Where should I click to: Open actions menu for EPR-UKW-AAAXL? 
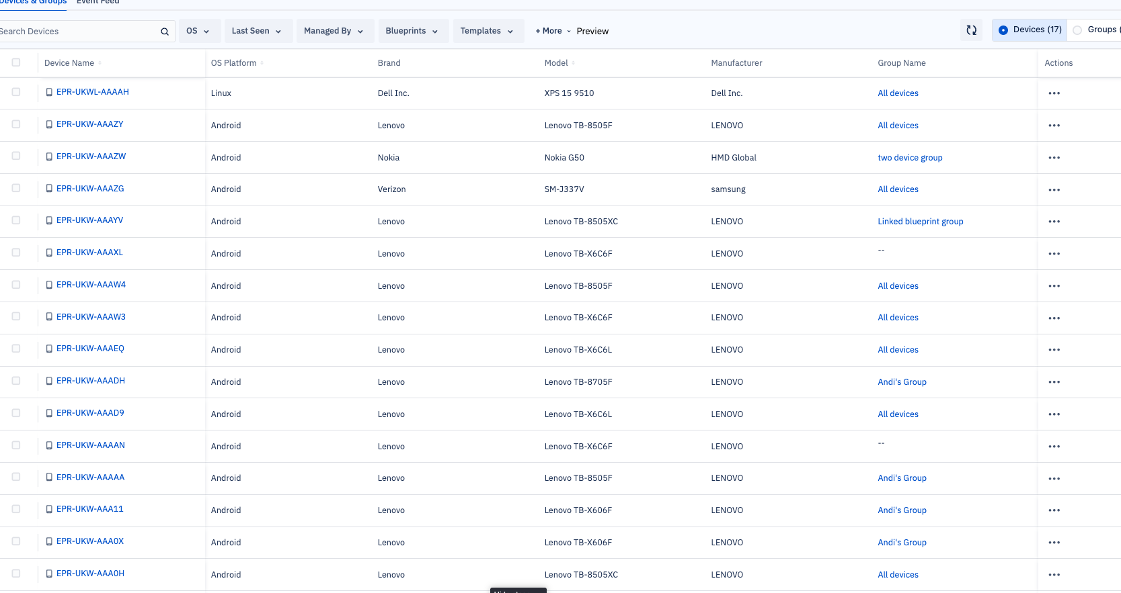1054,254
